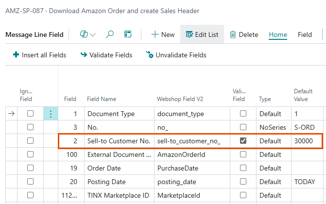Screen dimensions: 326x204
Task: Toggle Edit List mode
Action: click(x=202, y=34)
